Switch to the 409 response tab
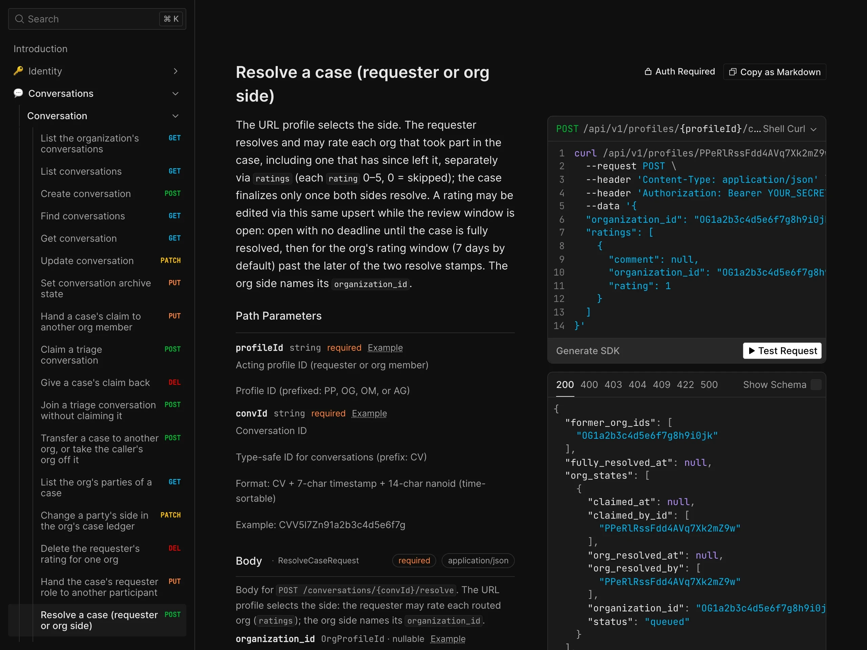Image resolution: width=867 pixels, height=650 pixels. (x=662, y=385)
